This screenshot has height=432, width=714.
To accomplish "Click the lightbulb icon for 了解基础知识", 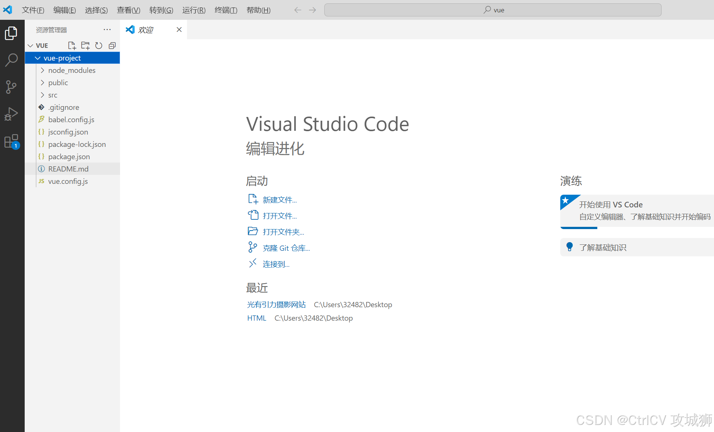I will coord(569,247).
